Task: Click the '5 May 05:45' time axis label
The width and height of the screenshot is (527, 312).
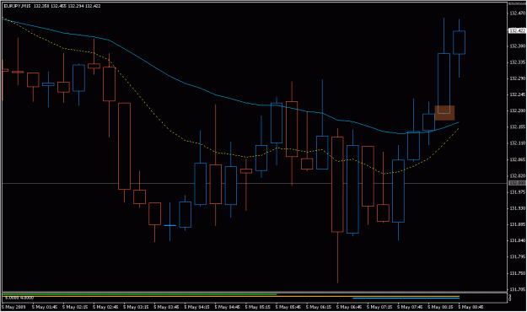Action: coord(288,307)
